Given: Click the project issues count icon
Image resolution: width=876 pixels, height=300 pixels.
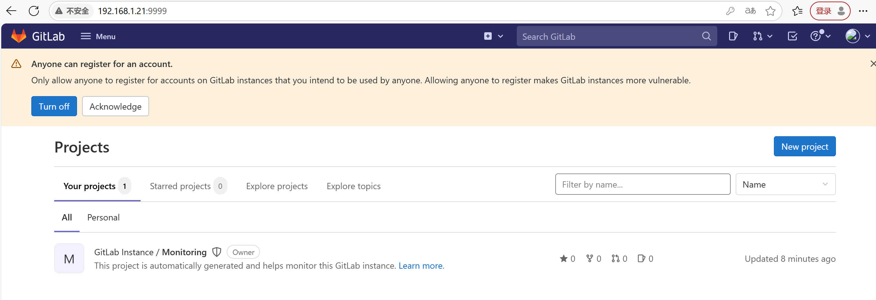Looking at the screenshot, I should coord(641,259).
